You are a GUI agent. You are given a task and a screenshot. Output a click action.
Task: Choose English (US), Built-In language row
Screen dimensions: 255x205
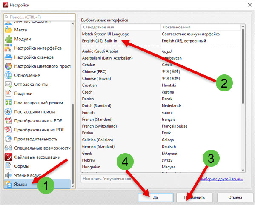click(160, 41)
